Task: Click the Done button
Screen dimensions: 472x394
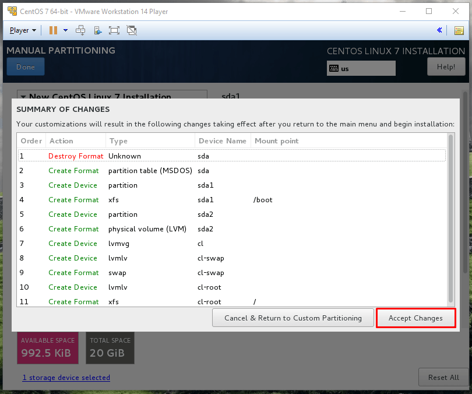Action: pos(26,67)
